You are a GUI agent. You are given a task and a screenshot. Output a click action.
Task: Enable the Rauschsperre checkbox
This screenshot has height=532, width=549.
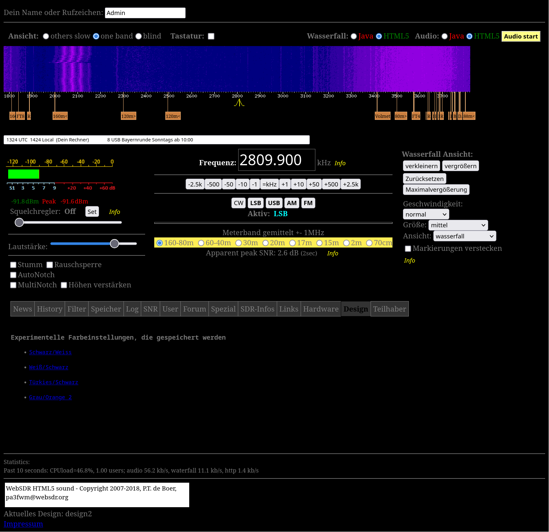click(50, 265)
